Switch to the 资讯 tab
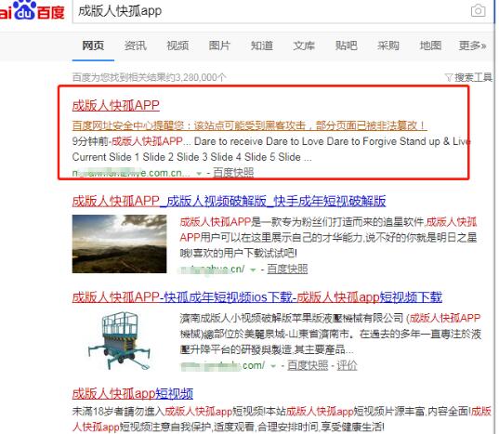Image resolution: width=499 pixels, height=434 pixels. pos(136,46)
